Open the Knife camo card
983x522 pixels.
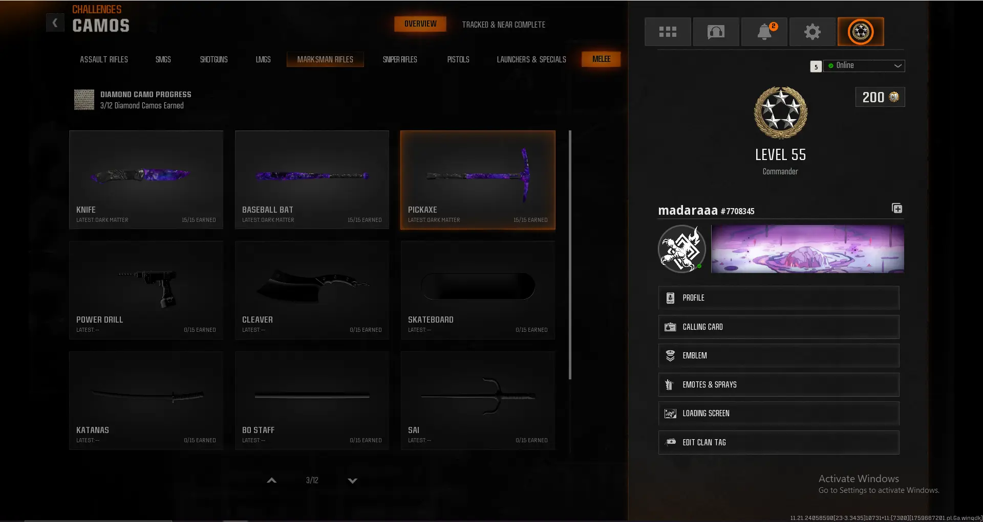(146, 179)
